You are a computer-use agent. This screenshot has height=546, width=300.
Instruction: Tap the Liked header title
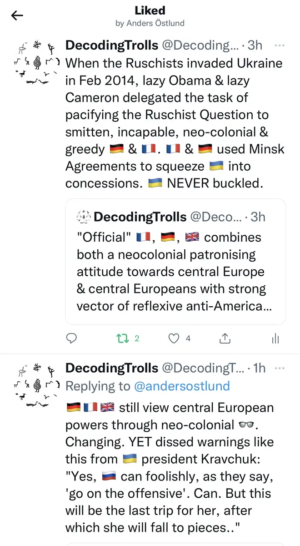[150, 10]
